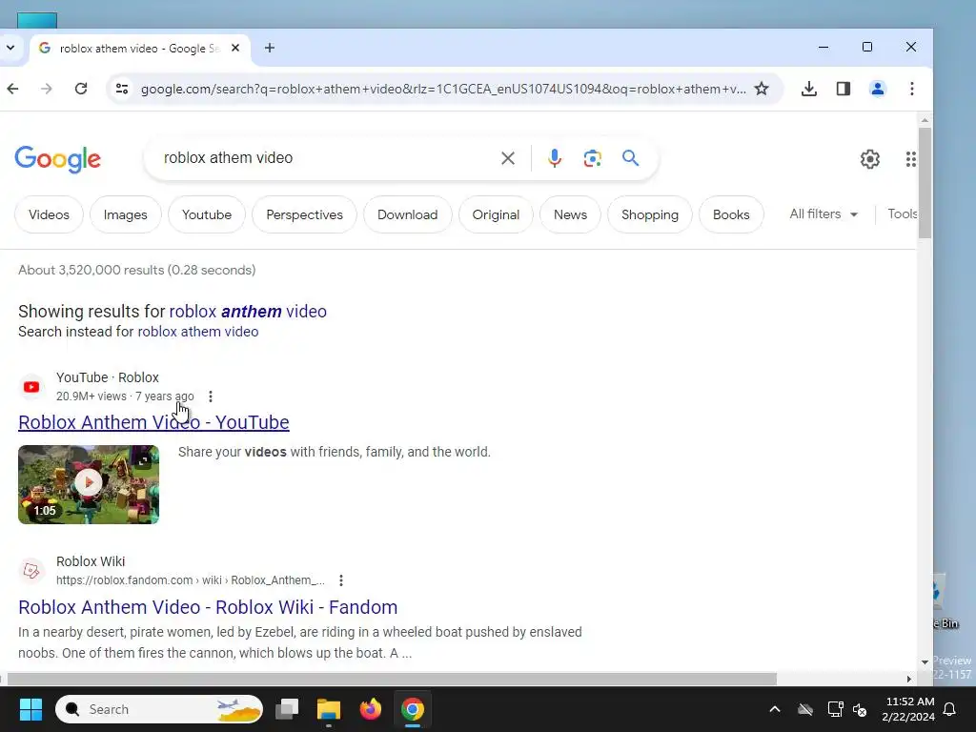The height and width of the screenshot is (732, 976).
Task: Open Google apps grid
Action: (910, 159)
